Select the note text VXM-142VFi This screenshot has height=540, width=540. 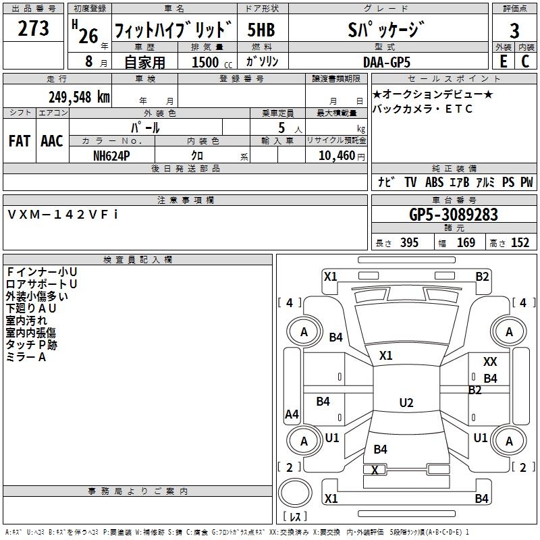point(63,214)
